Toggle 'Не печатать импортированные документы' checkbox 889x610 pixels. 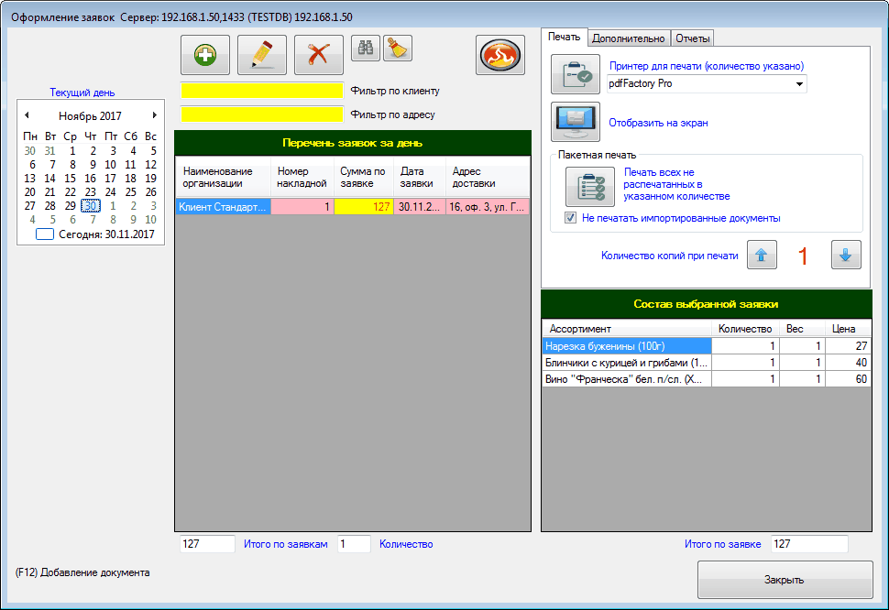(x=570, y=217)
